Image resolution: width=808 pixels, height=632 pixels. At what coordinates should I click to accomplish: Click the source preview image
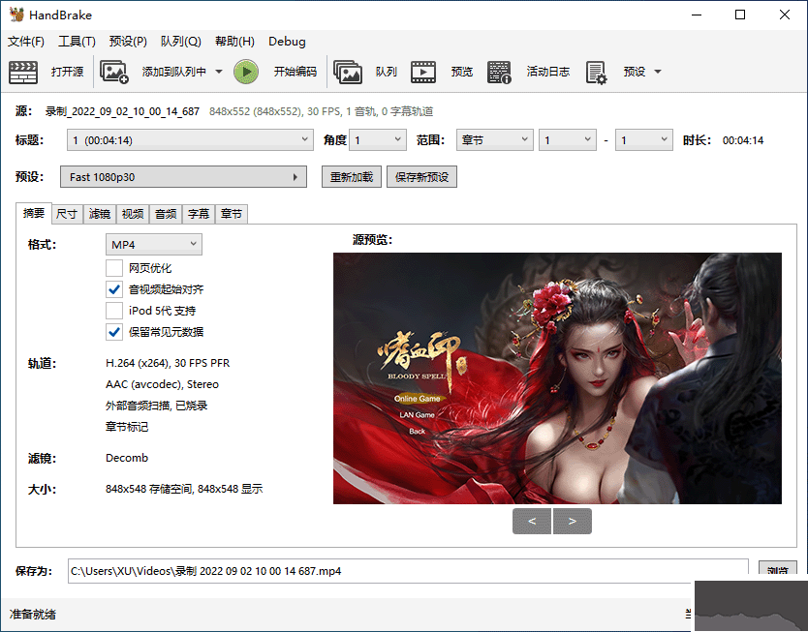pyautogui.click(x=557, y=378)
